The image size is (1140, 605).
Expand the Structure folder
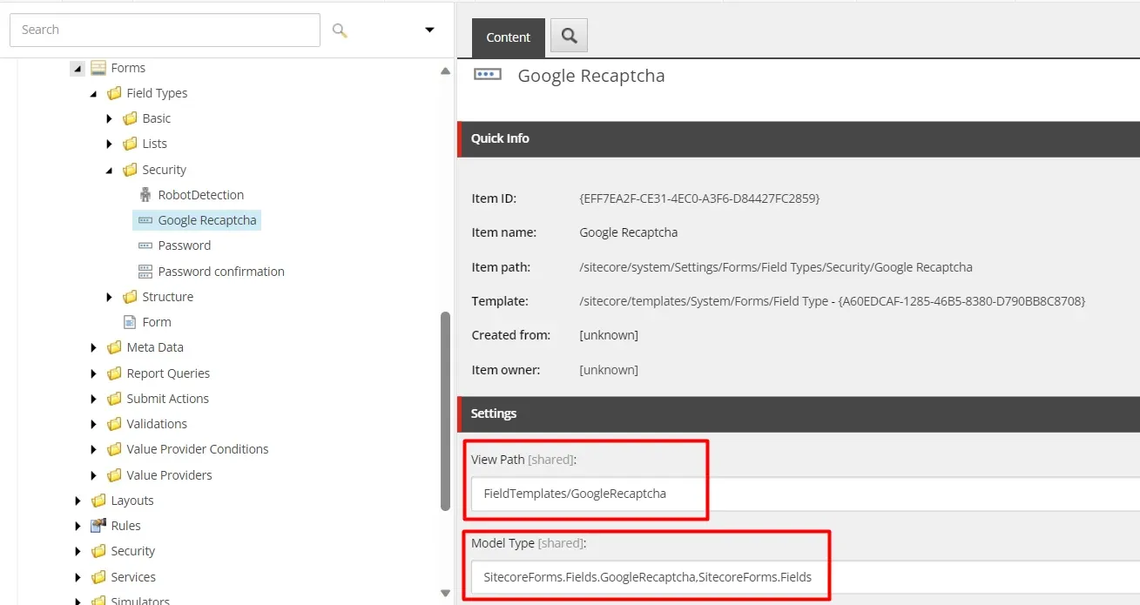[110, 297]
